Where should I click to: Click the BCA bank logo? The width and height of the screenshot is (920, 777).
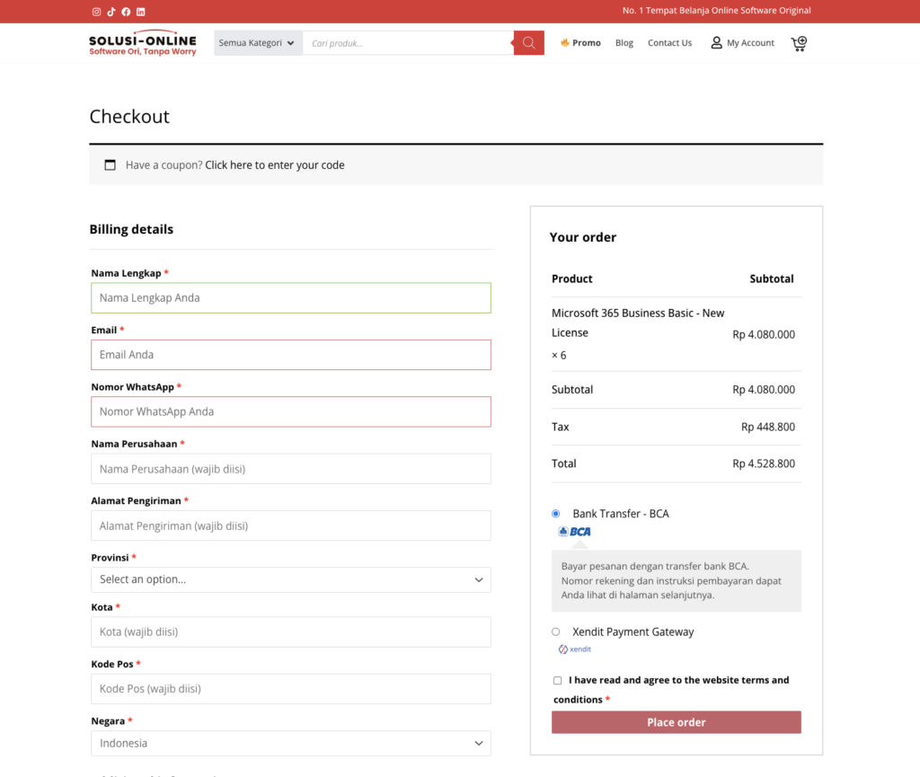pos(574,532)
